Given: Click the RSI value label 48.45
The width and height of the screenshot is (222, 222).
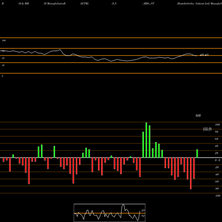Looking at the screenshot, I should tap(204, 55).
